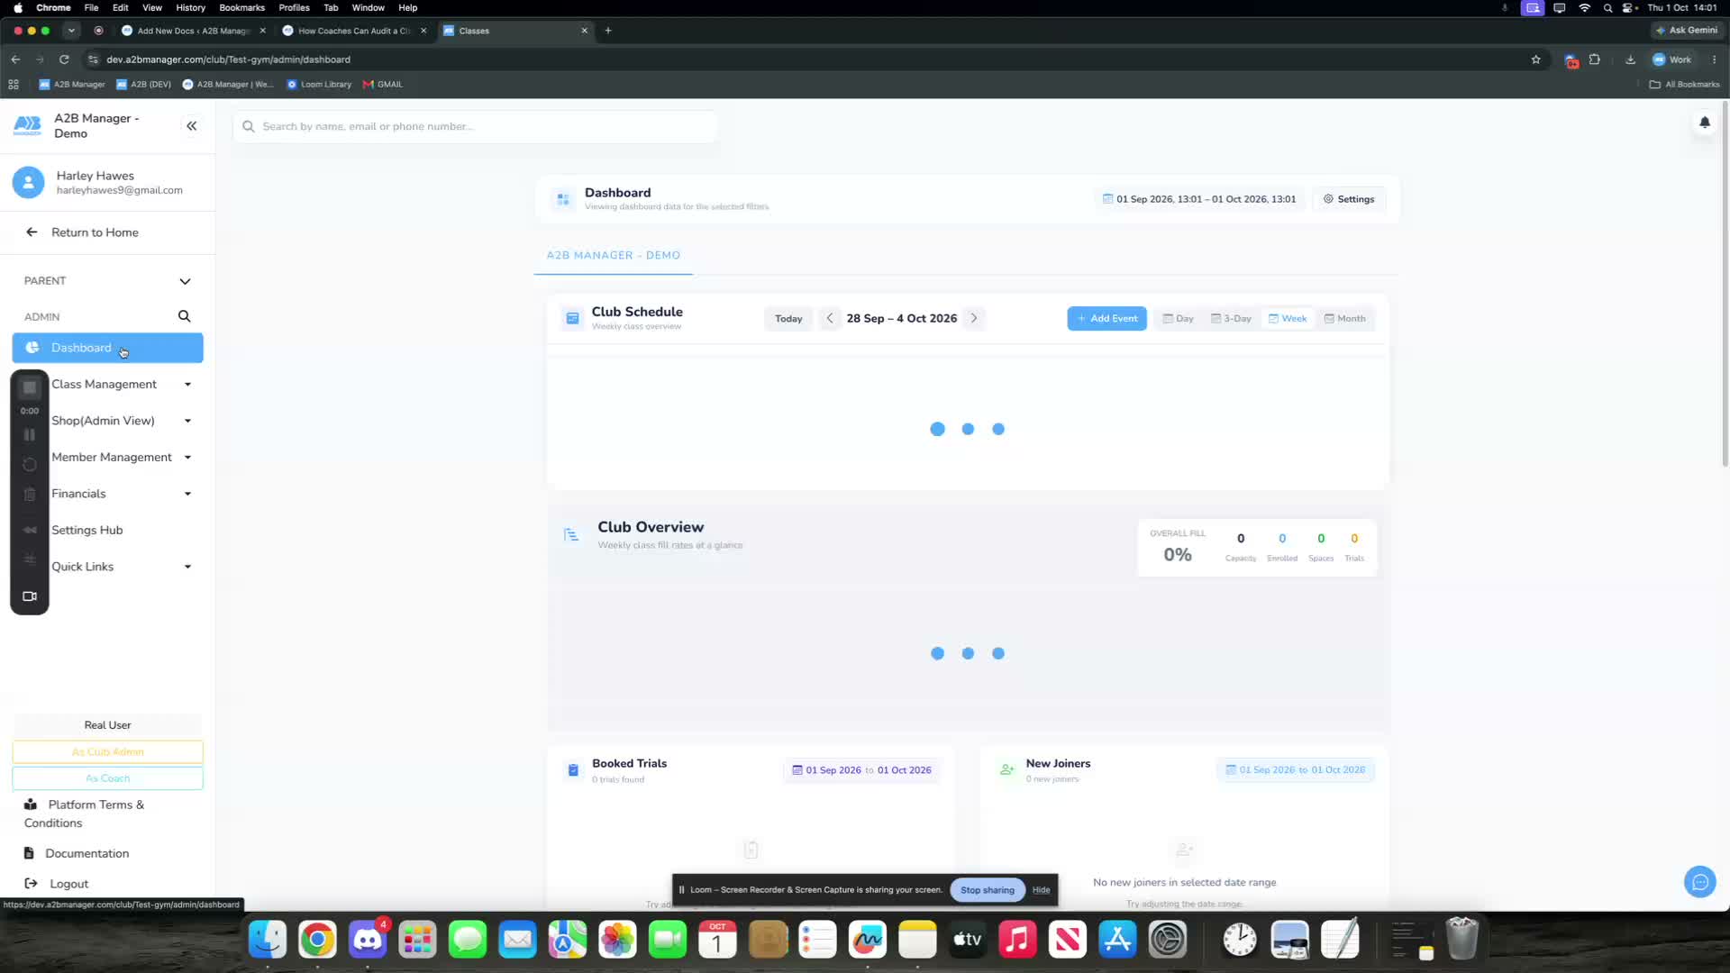Viewport: 1730px width, 973px height.
Task: Switch schedule to 3-Day view
Action: (x=1231, y=318)
